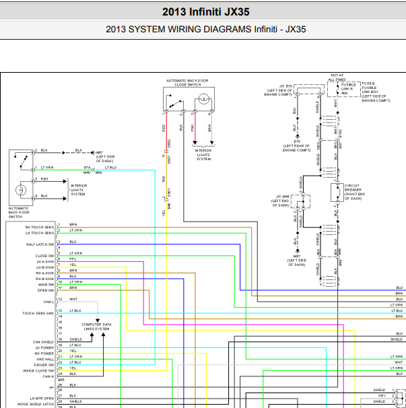Image resolution: width=406 pixels, height=408 pixels.
Task: Click the "FUSIBLE LINK N 40A" text
Action: (x=348, y=89)
